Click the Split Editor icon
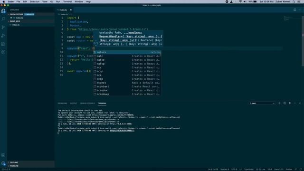 pyautogui.click(x=294, y=9)
